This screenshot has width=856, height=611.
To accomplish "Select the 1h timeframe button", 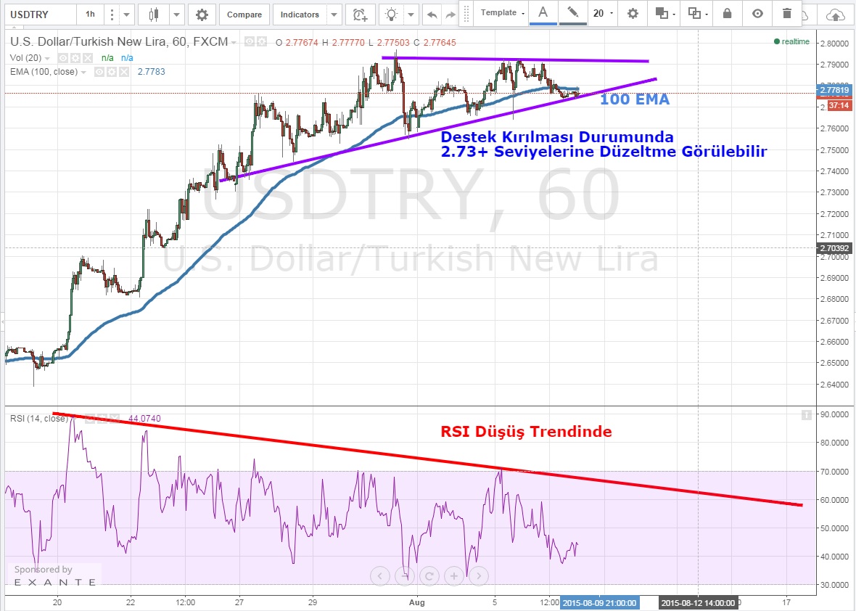I will click(x=90, y=15).
